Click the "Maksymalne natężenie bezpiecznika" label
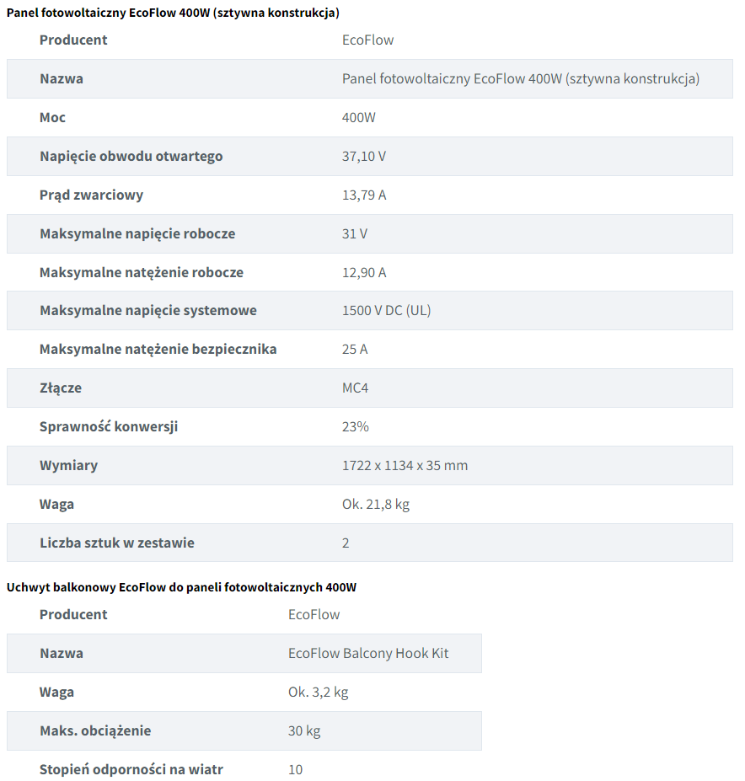The height and width of the screenshot is (781, 745). coord(158,349)
